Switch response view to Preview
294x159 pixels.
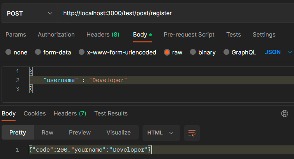[80, 133]
